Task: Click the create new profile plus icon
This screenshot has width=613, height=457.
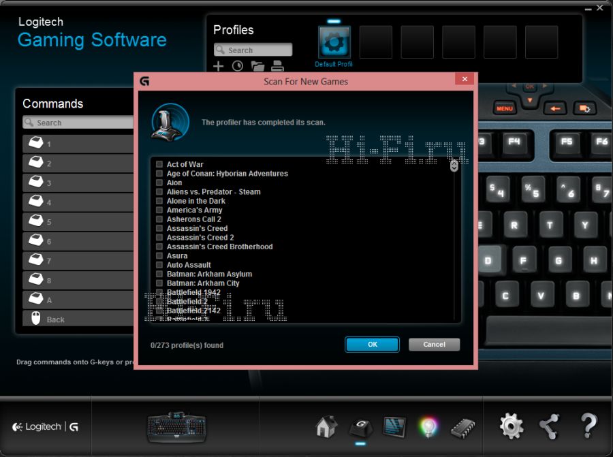Action: pyautogui.click(x=218, y=66)
